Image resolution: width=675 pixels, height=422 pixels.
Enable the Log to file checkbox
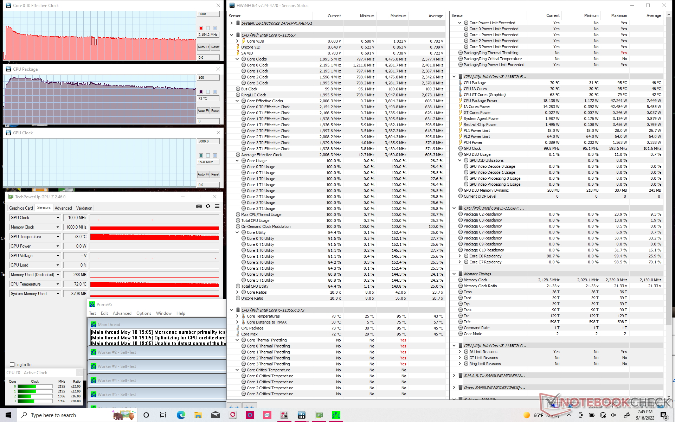[12, 365]
